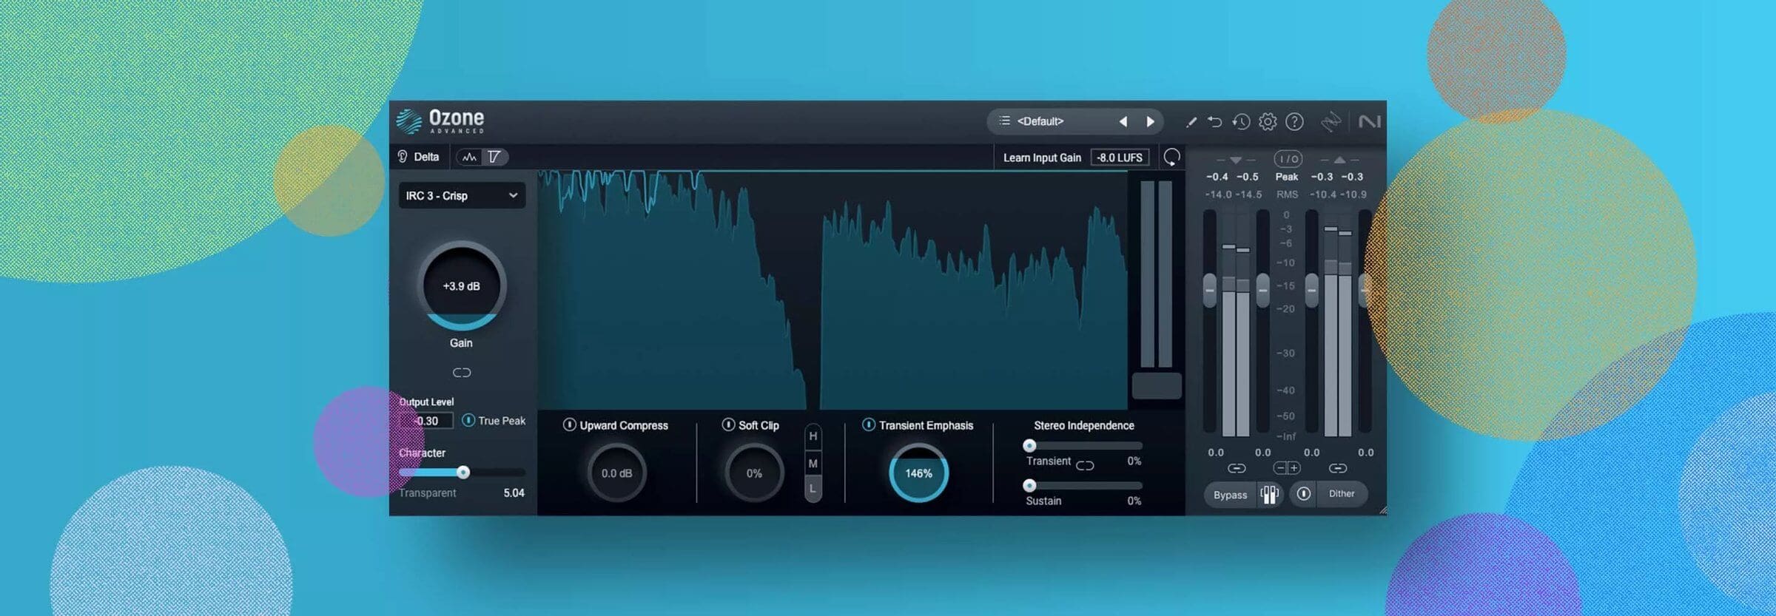Click the gain reduction waveform display
Image resolution: width=1776 pixels, height=616 pixels.
click(x=832, y=290)
